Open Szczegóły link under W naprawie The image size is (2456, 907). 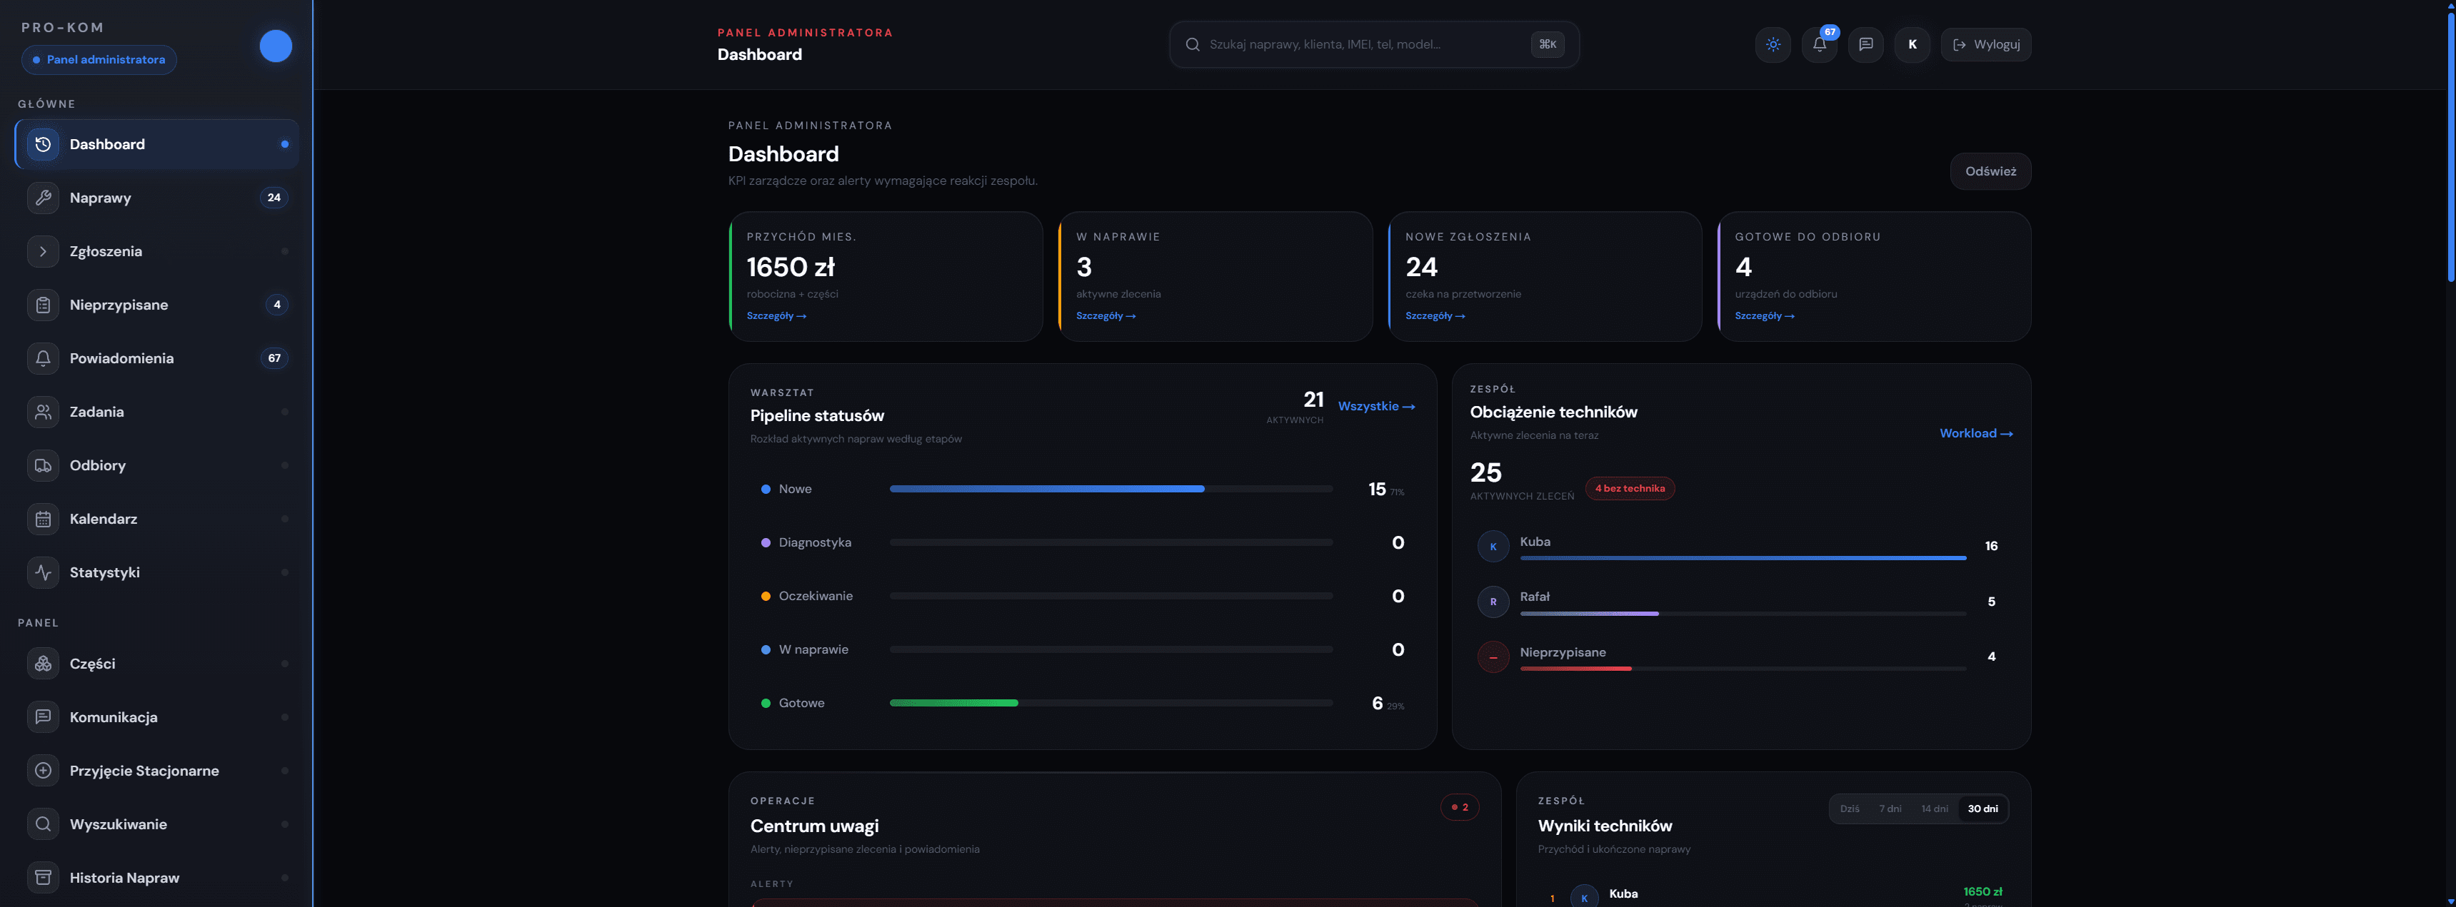[x=1105, y=315]
